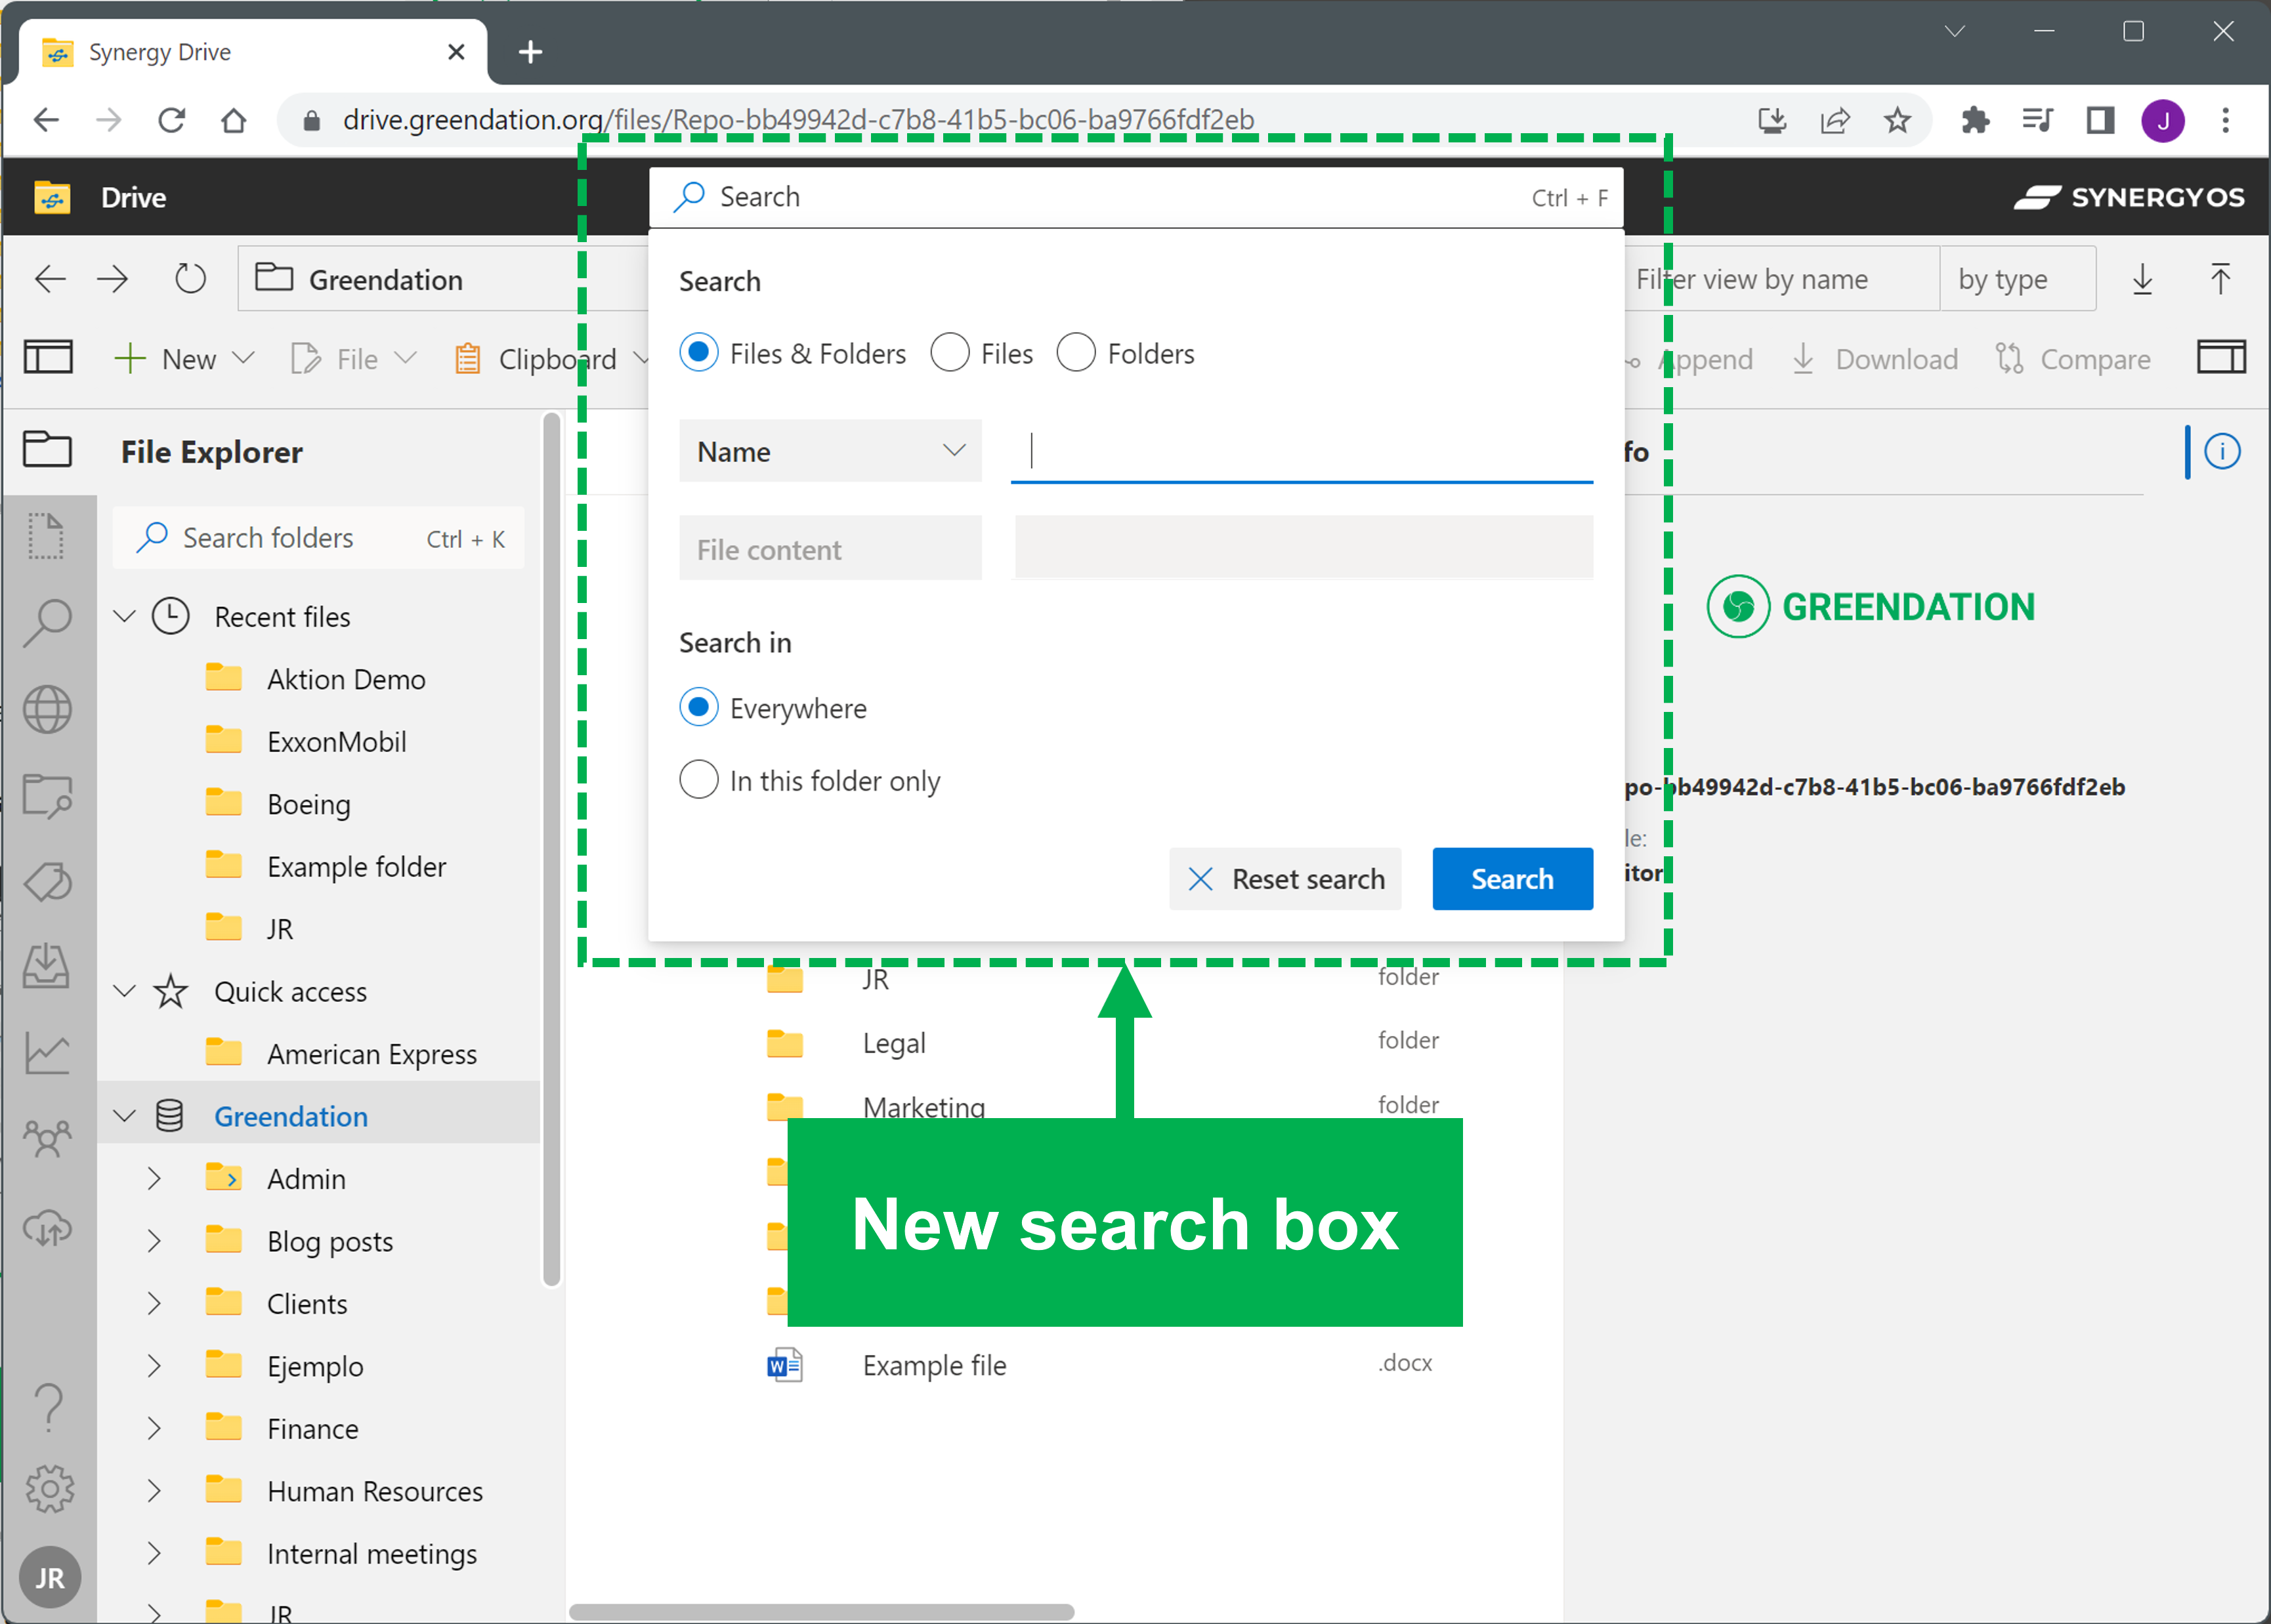The height and width of the screenshot is (1624, 2271).
Task: Bookmark this page with the star icon
Action: (1897, 120)
